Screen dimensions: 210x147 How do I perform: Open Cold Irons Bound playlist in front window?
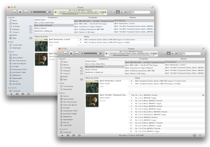(x=70, y=105)
